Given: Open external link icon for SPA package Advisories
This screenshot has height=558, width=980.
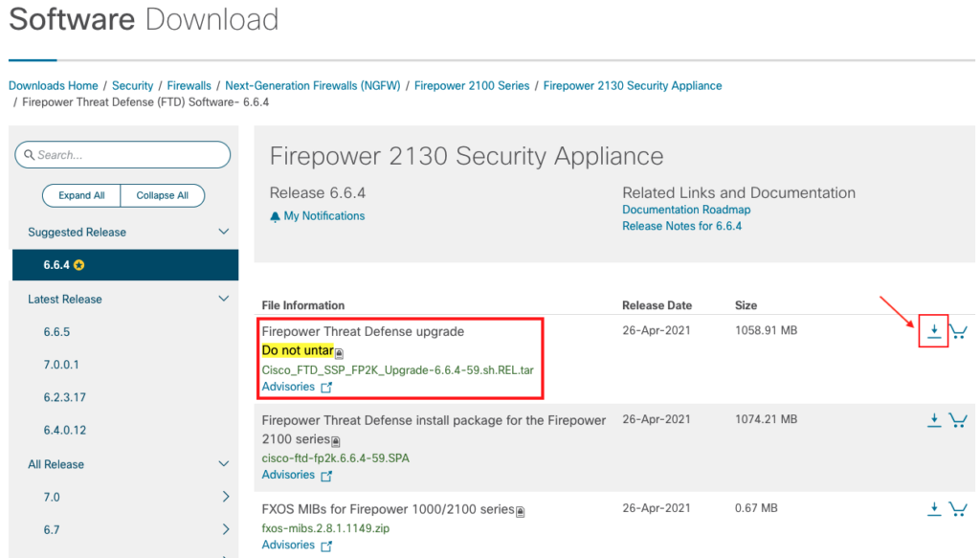Looking at the screenshot, I should pyautogui.click(x=326, y=476).
